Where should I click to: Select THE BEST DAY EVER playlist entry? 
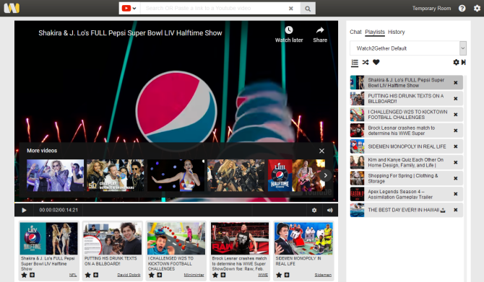[x=406, y=210]
